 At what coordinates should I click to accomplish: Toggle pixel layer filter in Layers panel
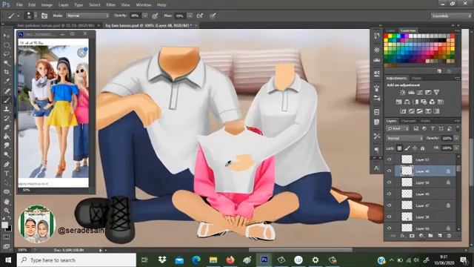coord(416,128)
